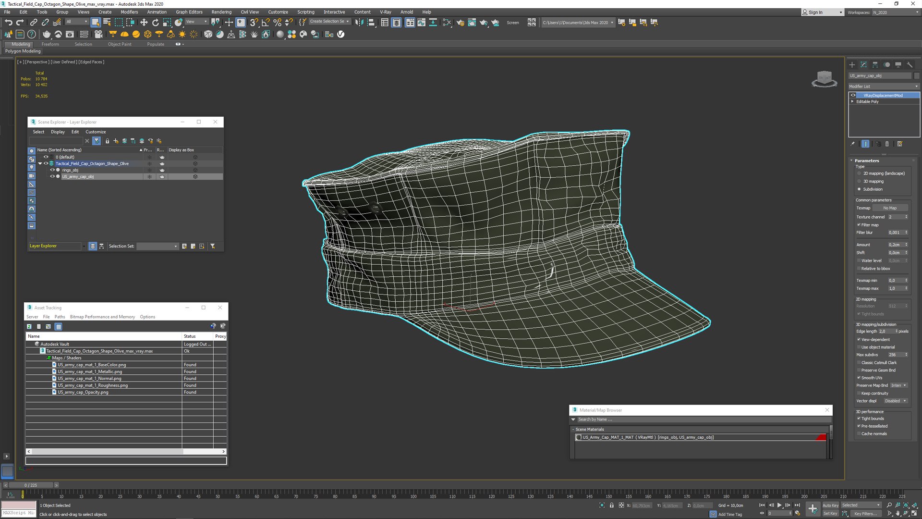Hide the rings_obj layer object
Viewport: 922px width, 519px height.
point(52,170)
